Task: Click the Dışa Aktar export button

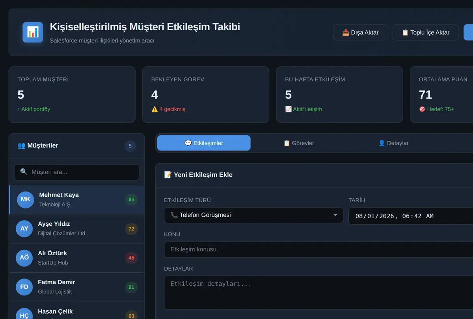Action: point(360,32)
